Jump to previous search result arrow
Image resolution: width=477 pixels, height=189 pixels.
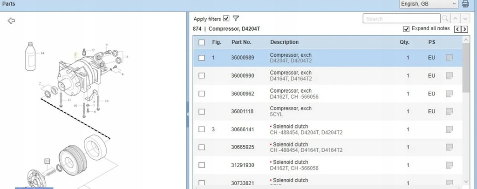coord(455,19)
